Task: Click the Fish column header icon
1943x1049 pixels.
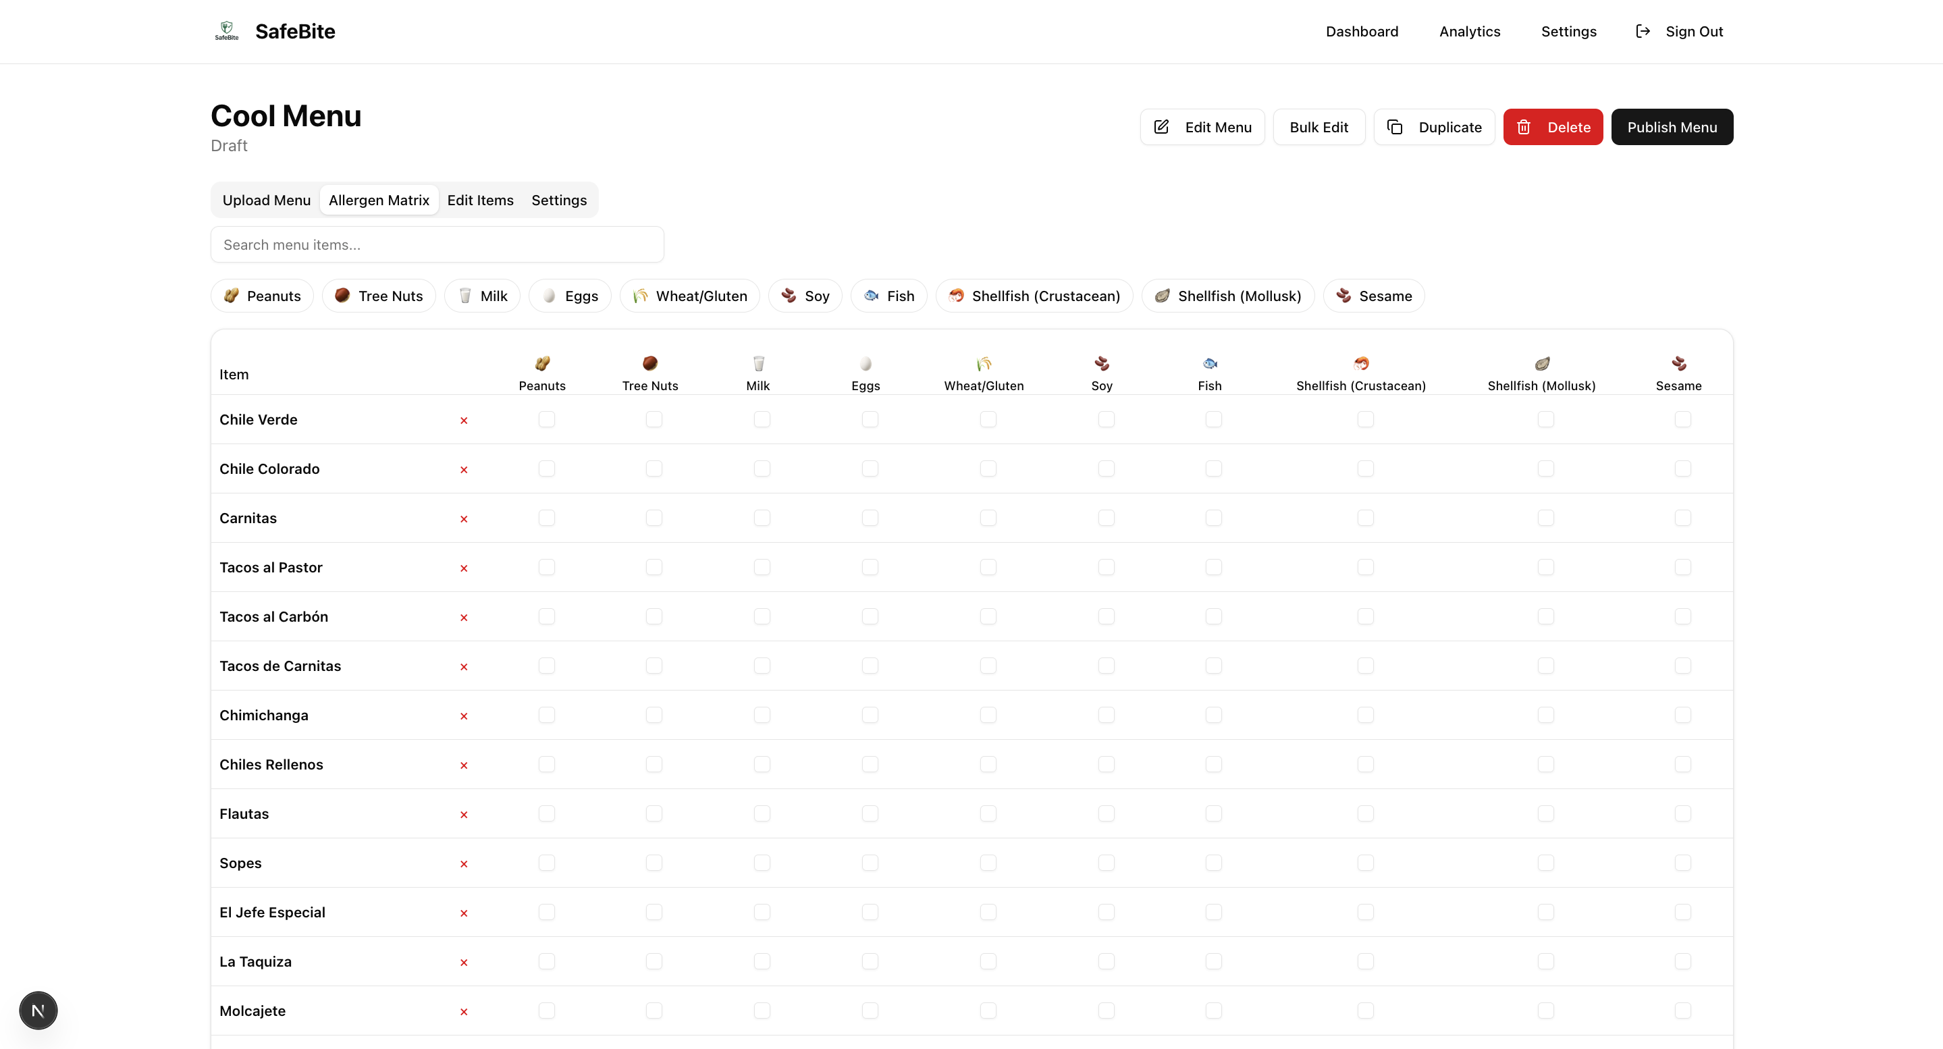Action: (x=1209, y=363)
